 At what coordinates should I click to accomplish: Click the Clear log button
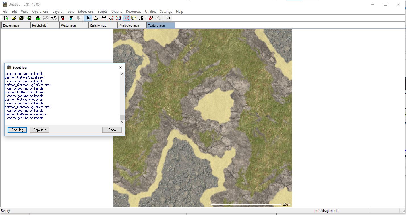[17, 130]
